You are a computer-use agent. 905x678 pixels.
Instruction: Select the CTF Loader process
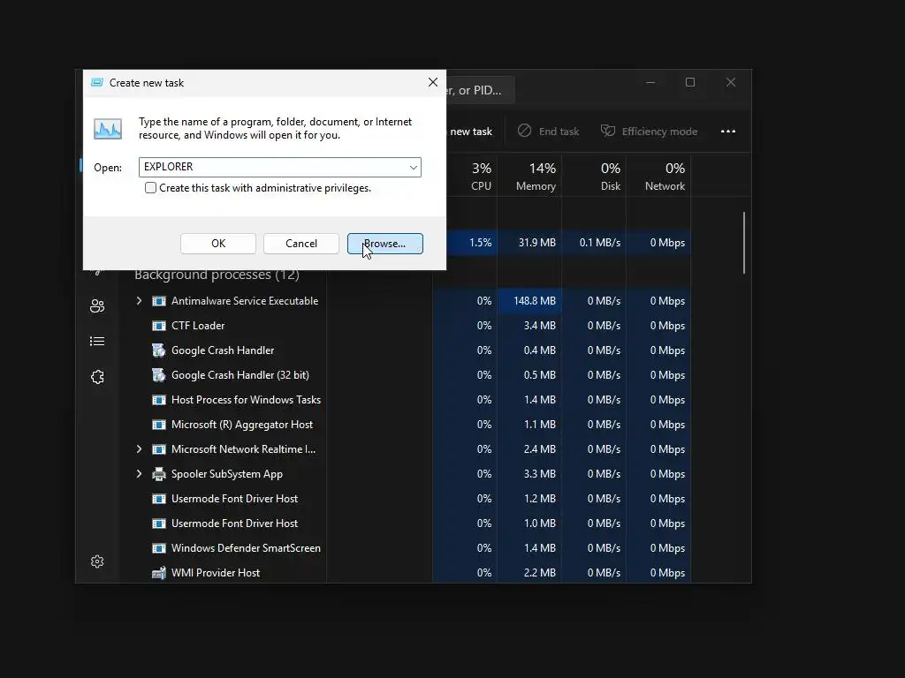coord(197,326)
